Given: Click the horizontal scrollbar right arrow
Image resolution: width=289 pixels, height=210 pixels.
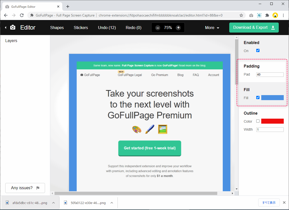Looking at the screenshot, I should point(232,193).
